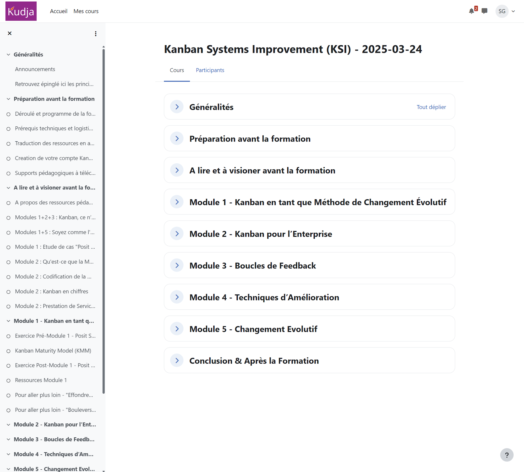This screenshot has height=472, width=524.
Task: Expand Module 5 - Changement Evolutif card
Action: click(x=177, y=329)
